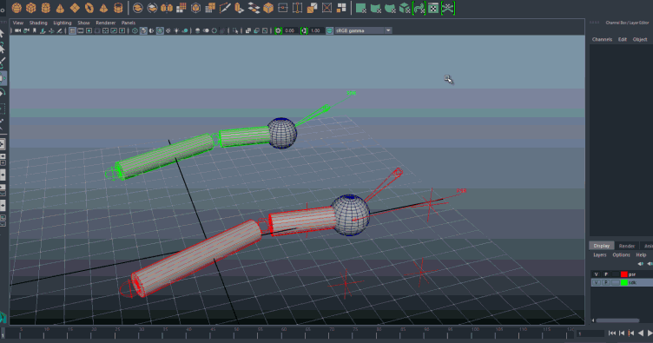Screen dimensions: 653x343
Task: Switch to the Display layer tab
Action: 602,246
